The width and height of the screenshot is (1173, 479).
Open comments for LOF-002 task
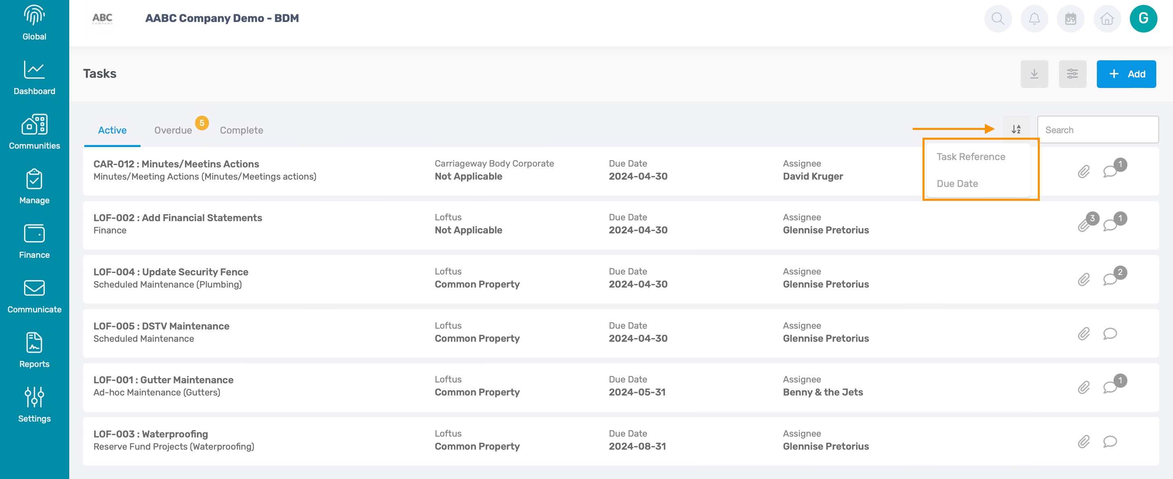(1110, 225)
